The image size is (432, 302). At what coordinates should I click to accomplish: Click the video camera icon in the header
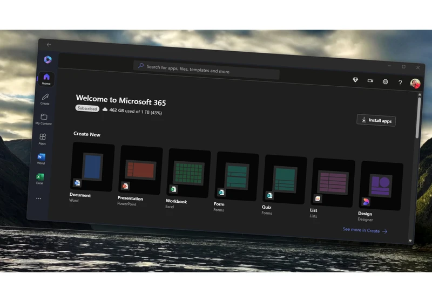[x=370, y=80]
